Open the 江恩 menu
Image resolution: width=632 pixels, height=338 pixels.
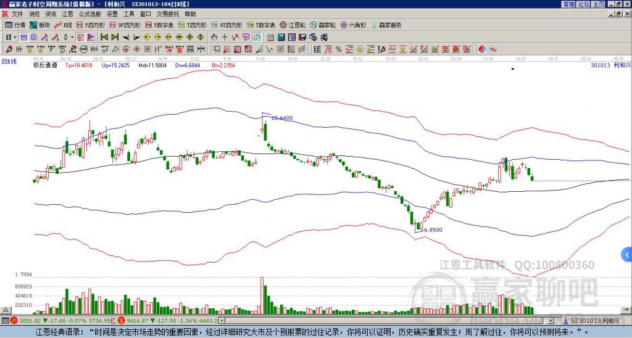click(x=68, y=14)
